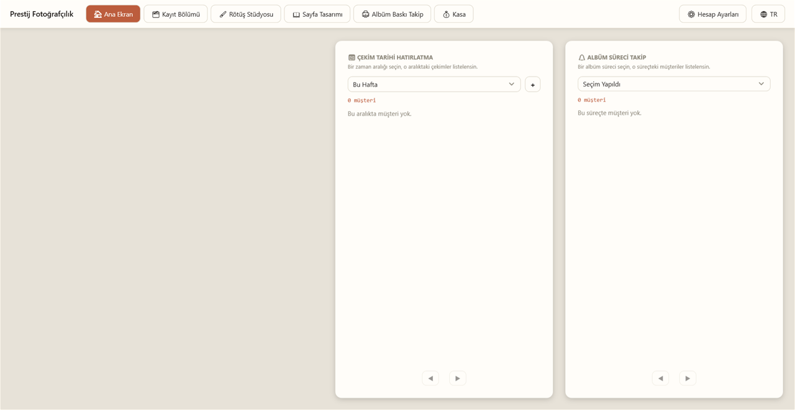Go to previous page in Çekim Tarihi Hatırlatma

point(430,378)
